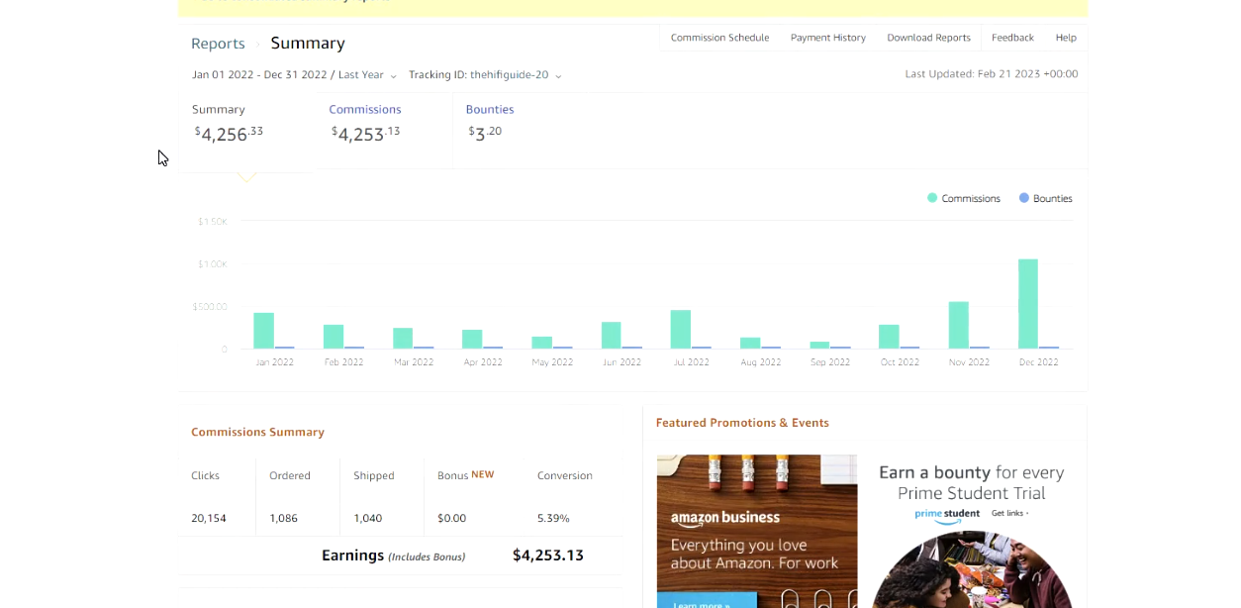Click the Dec 2022 commissions bar
The width and height of the screenshot is (1241, 608).
(1028, 304)
